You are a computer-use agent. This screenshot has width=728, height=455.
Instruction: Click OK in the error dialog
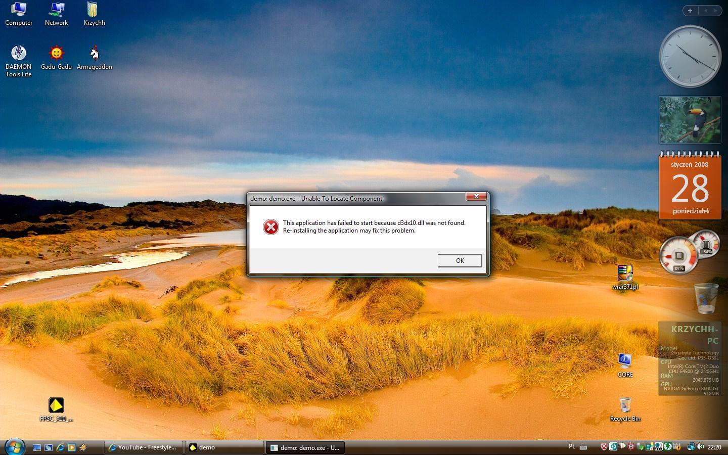(x=459, y=260)
